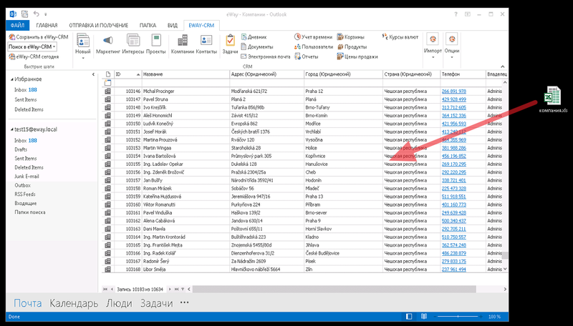
Task: Open Поиск в eWay-CRM combo box
Action: [x=32, y=46]
